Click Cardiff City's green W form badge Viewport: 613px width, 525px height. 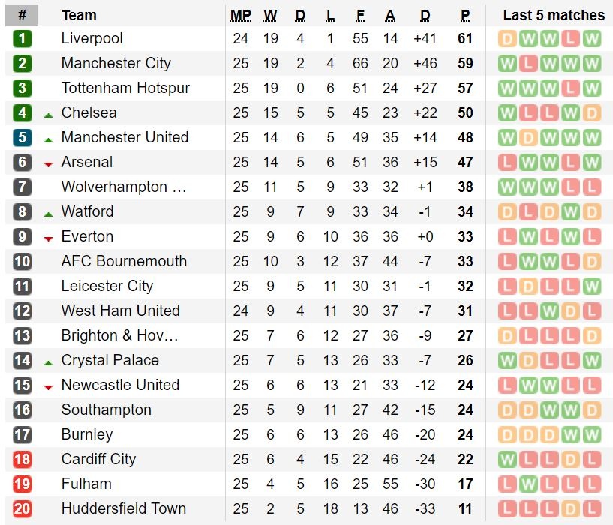point(508,460)
